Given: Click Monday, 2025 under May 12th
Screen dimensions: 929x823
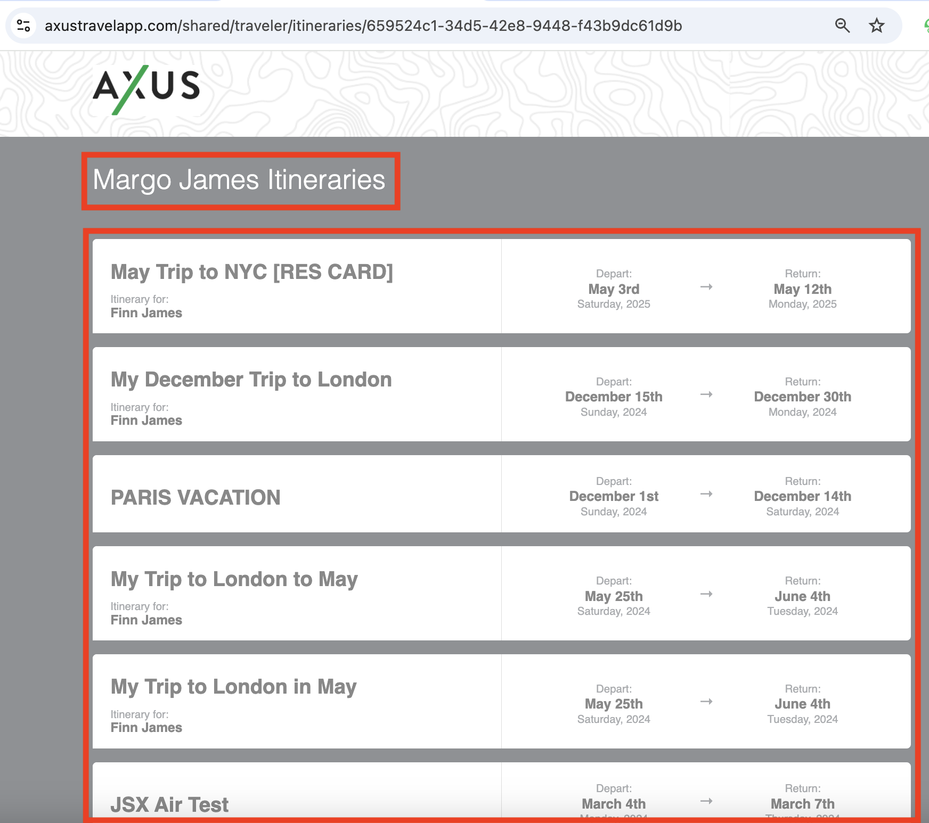Looking at the screenshot, I should tap(803, 304).
